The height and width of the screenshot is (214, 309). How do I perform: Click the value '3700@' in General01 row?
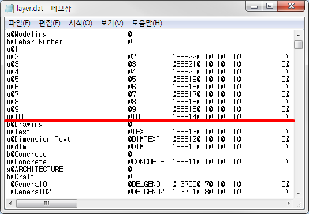click(191, 185)
